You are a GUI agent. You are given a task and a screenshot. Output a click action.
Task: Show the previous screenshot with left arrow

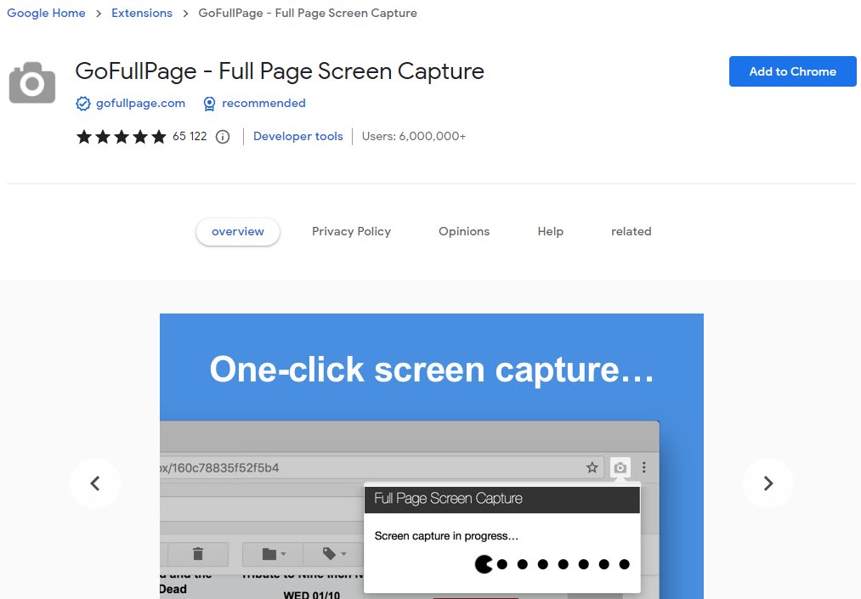click(95, 483)
